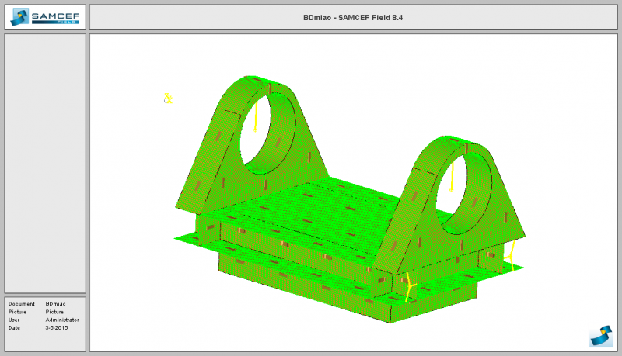Screen dimensions: 622x356
Task: Click the SAMCEF Field logo at top left
Action: 45,17
